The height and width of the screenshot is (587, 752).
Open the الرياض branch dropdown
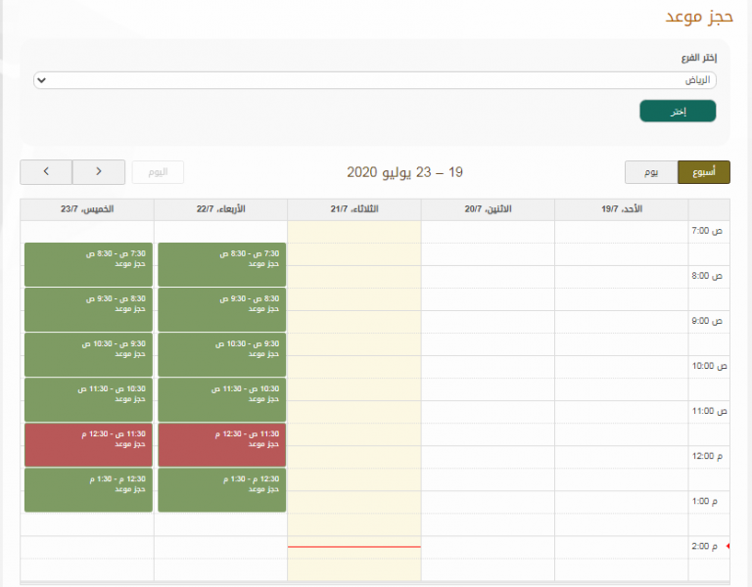point(375,80)
